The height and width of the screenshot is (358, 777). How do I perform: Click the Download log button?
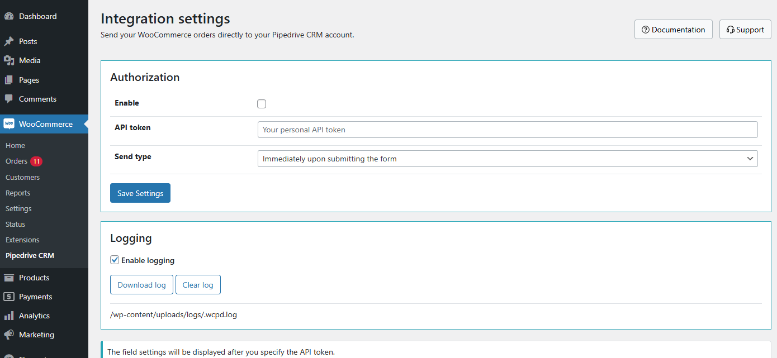pos(141,284)
